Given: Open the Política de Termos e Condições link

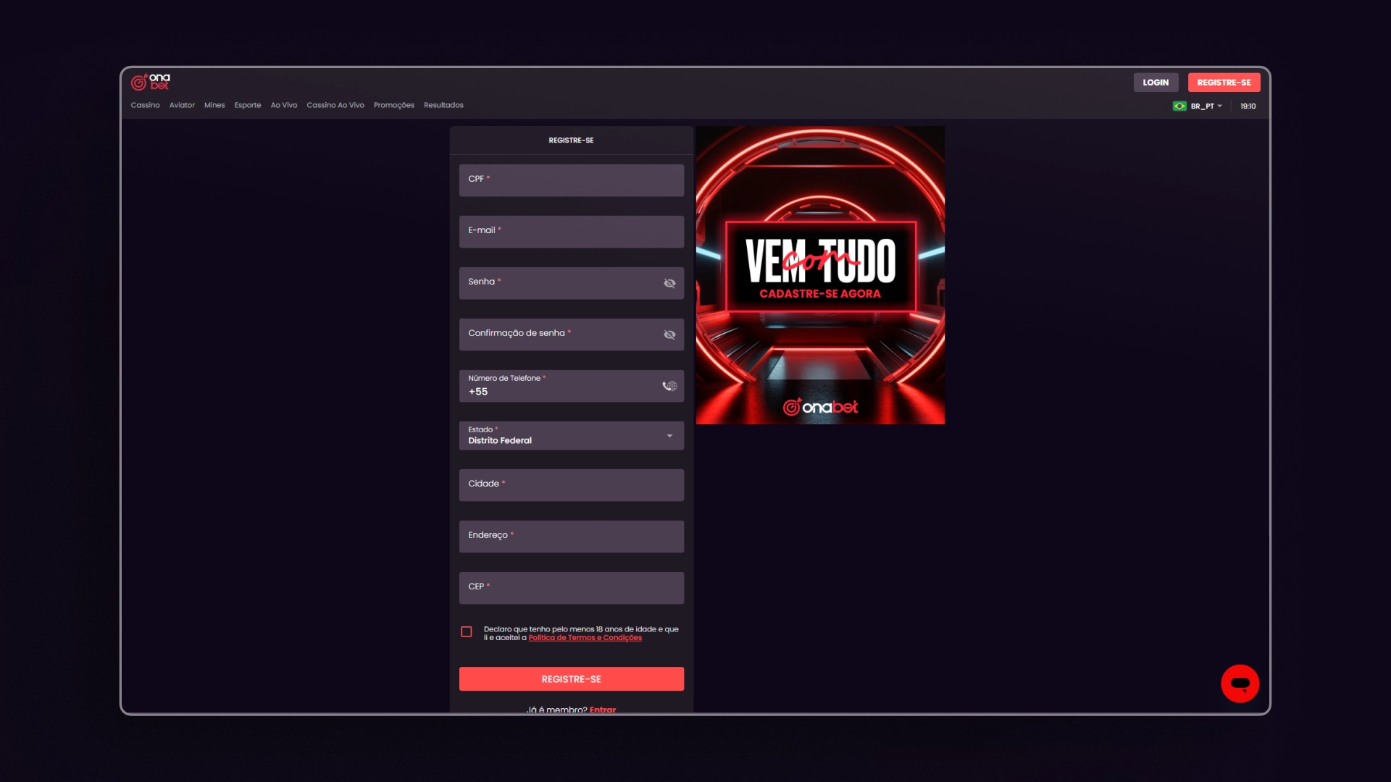Looking at the screenshot, I should [x=585, y=638].
